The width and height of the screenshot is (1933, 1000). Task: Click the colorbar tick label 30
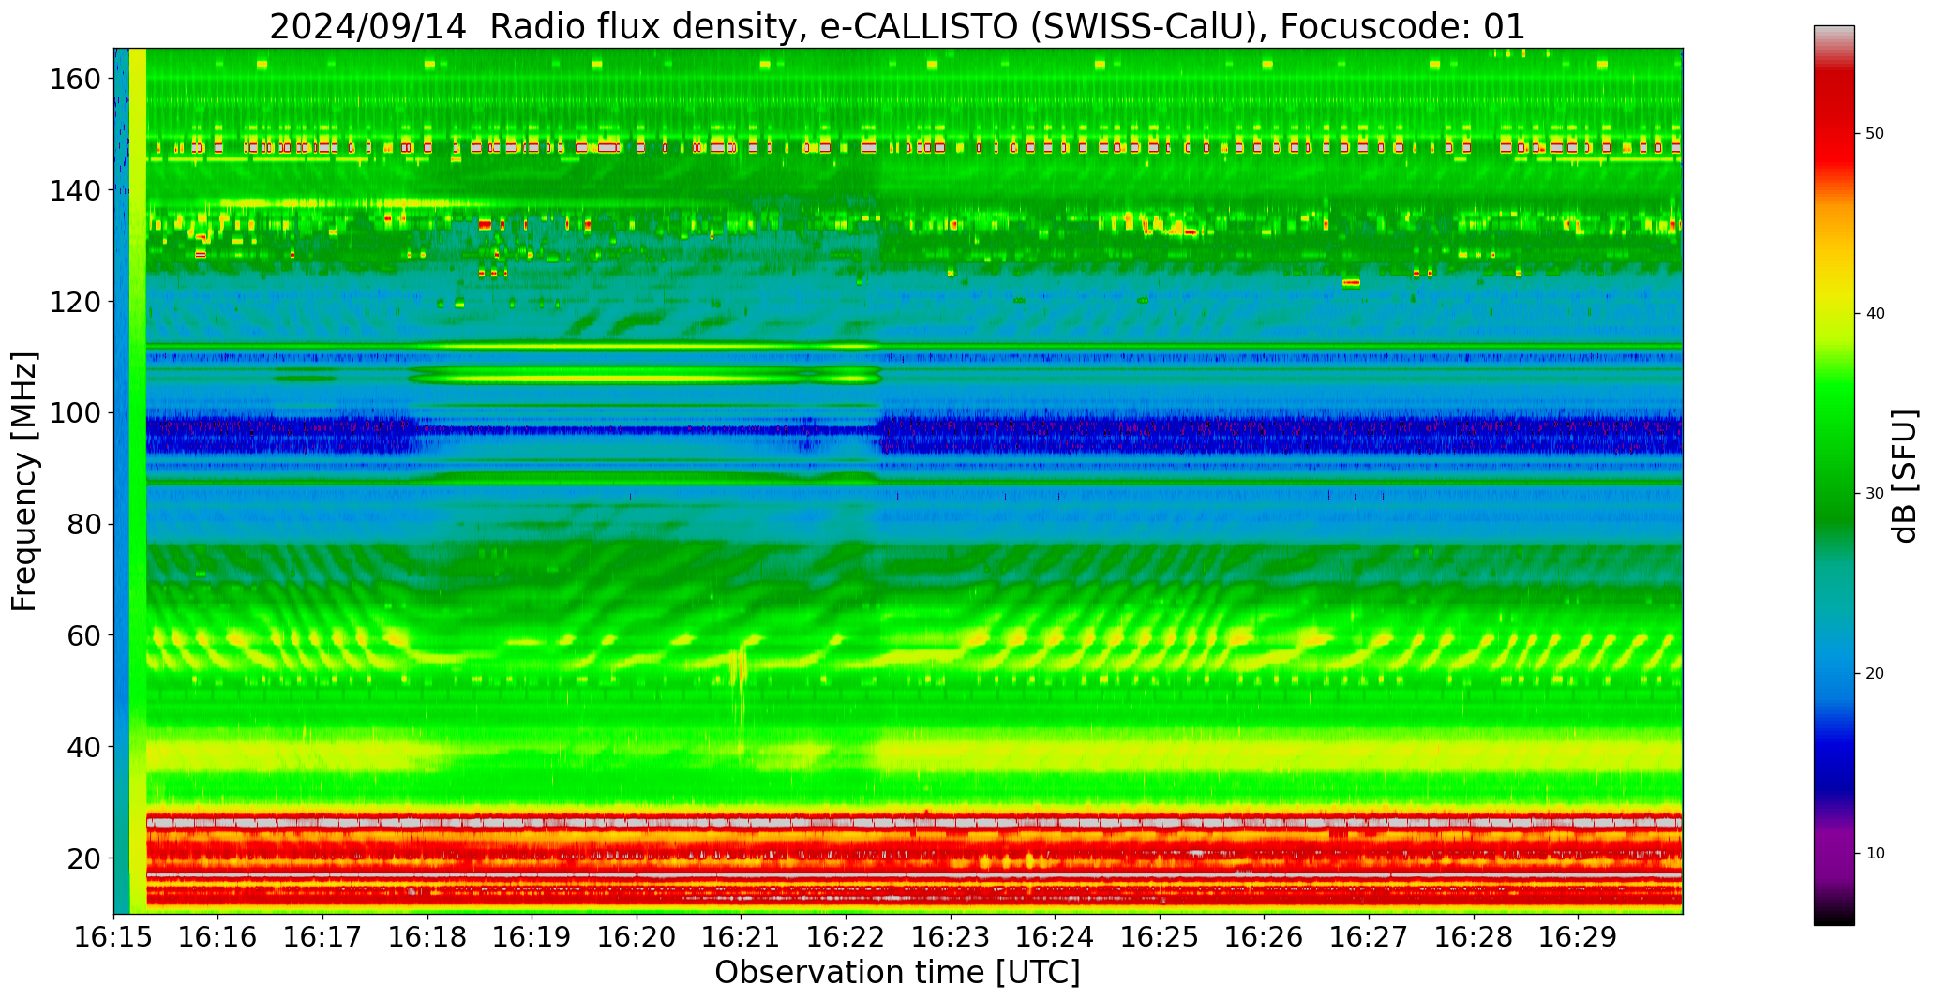1875,494
